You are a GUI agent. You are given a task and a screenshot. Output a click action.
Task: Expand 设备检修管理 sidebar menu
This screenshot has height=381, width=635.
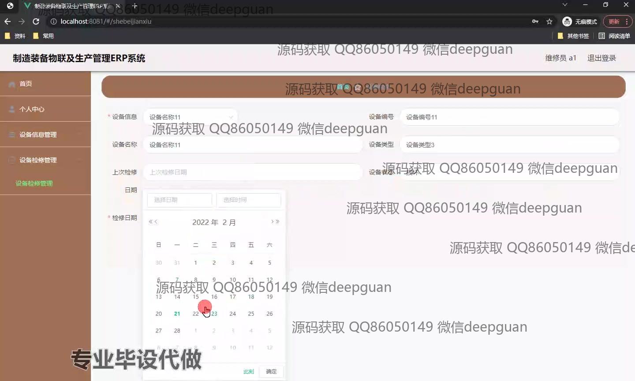pos(38,160)
